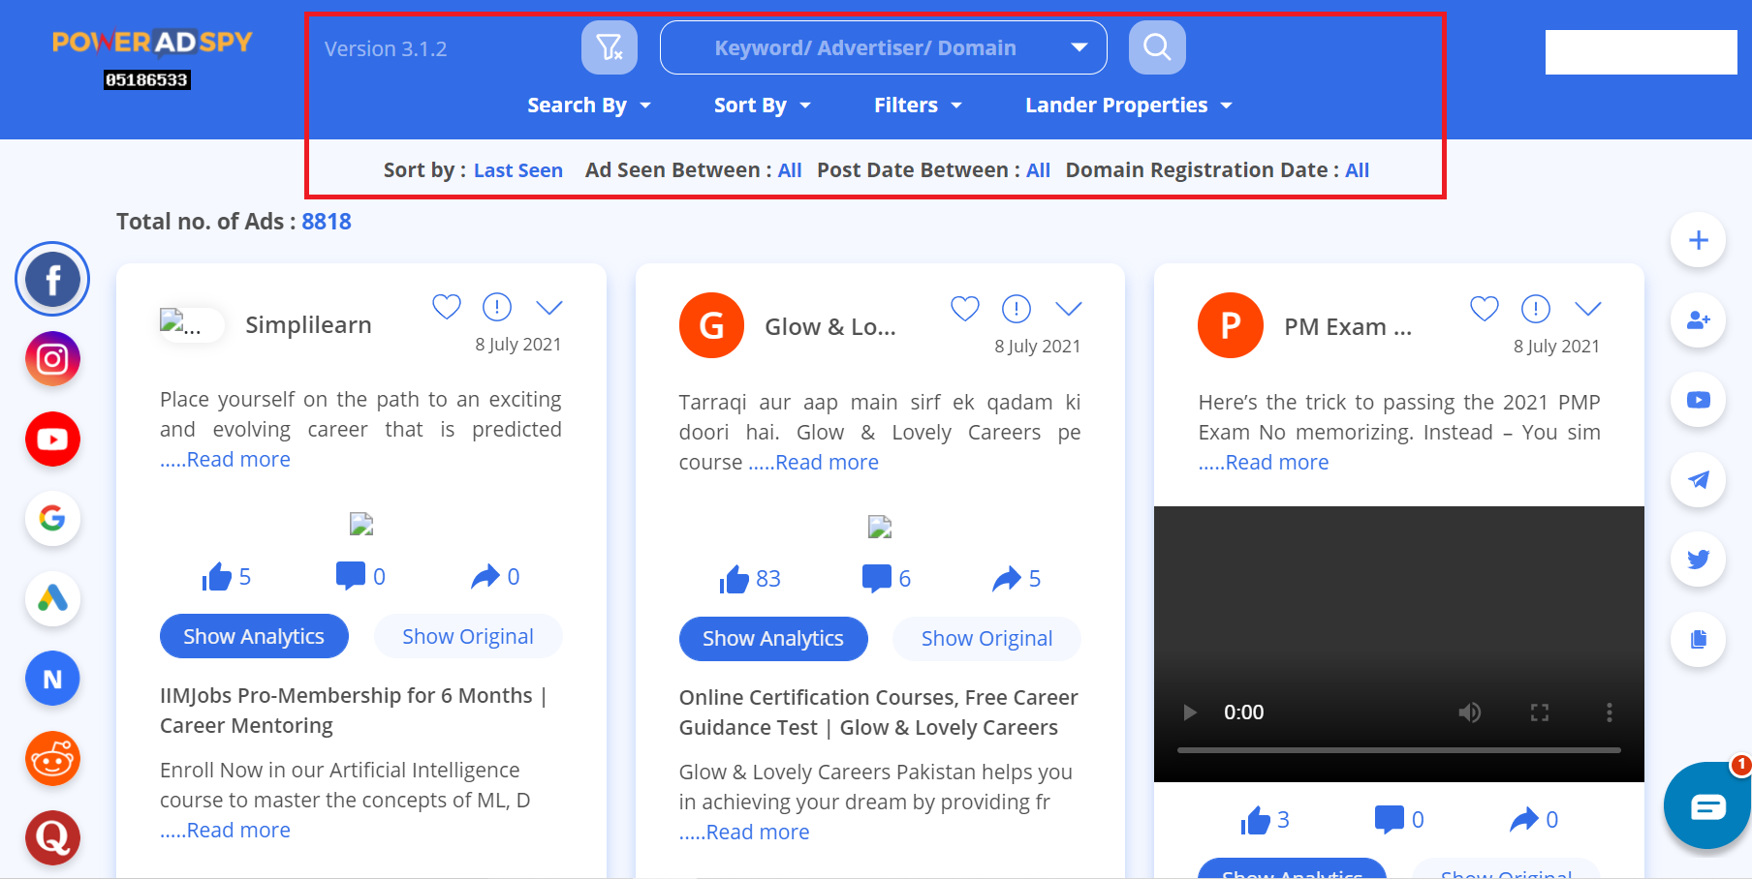The width and height of the screenshot is (1752, 879).
Task: Click the PowerAdSpy logo
Action: click(152, 42)
